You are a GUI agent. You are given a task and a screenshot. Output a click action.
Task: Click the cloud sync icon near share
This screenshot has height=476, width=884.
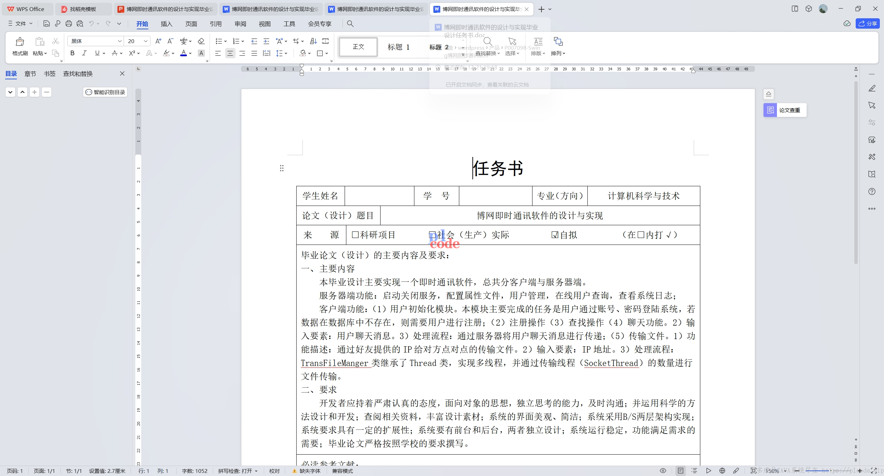click(847, 23)
